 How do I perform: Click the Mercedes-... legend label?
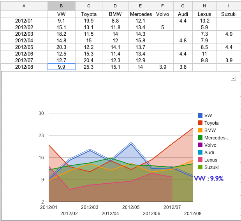(x=217, y=138)
